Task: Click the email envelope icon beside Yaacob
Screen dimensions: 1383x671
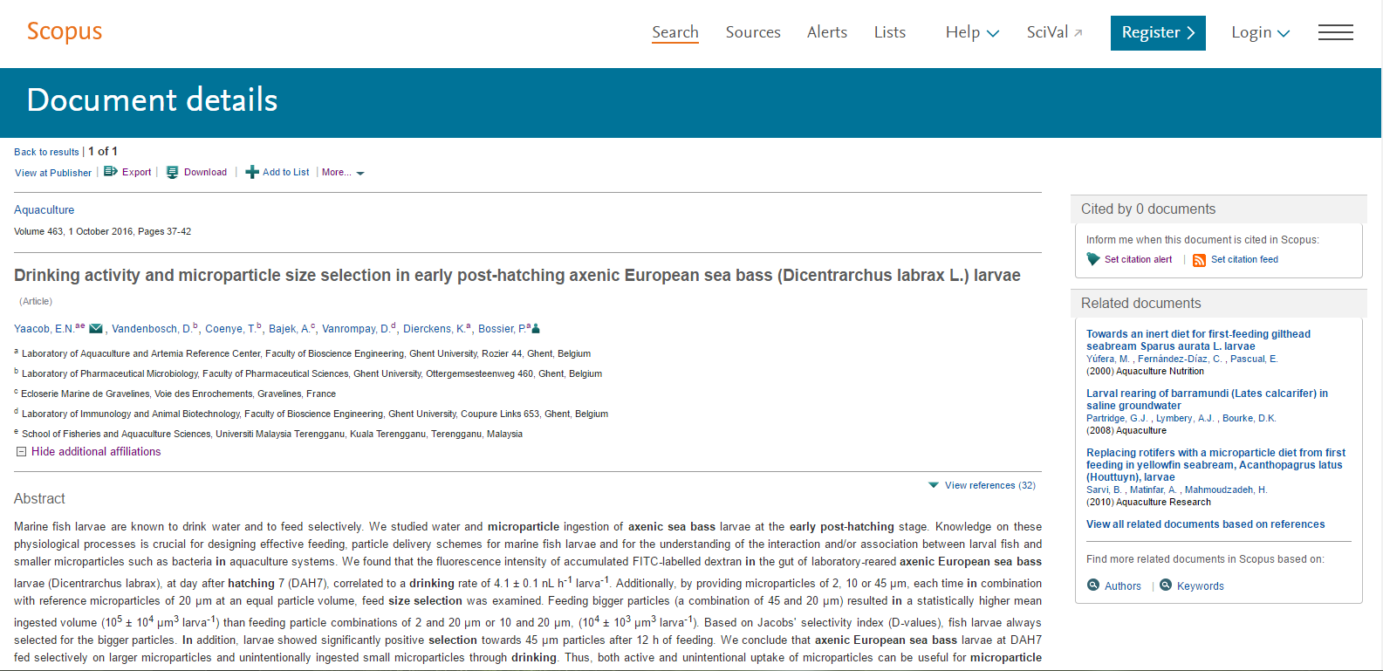Action: (97, 329)
